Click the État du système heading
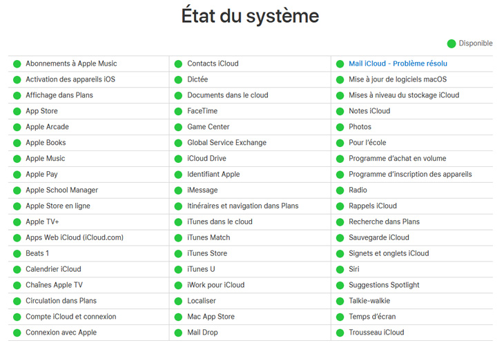Image resolution: width=504 pixels, height=345 pixels. (x=250, y=15)
